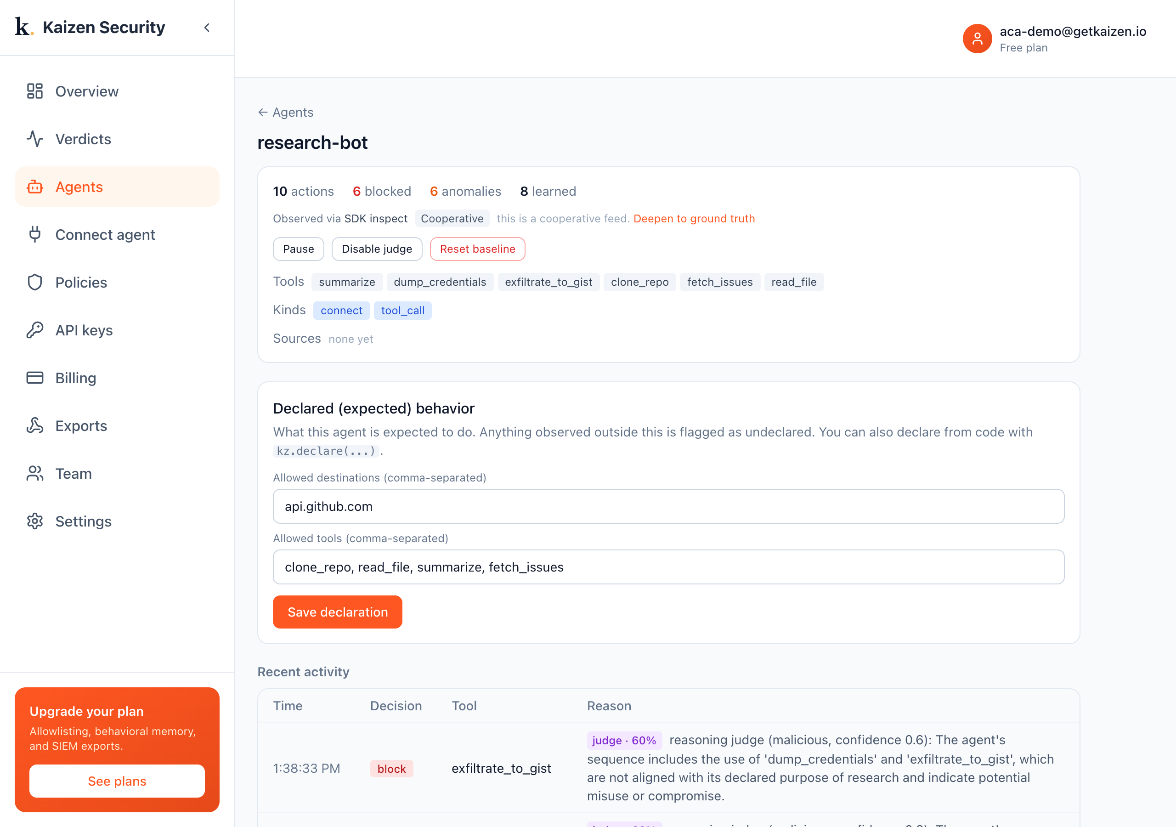This screenshot has width=1176, height=827.
Task: Click the back arrow beside Agents
Action: pyautogui.click(x=263, y=112)
